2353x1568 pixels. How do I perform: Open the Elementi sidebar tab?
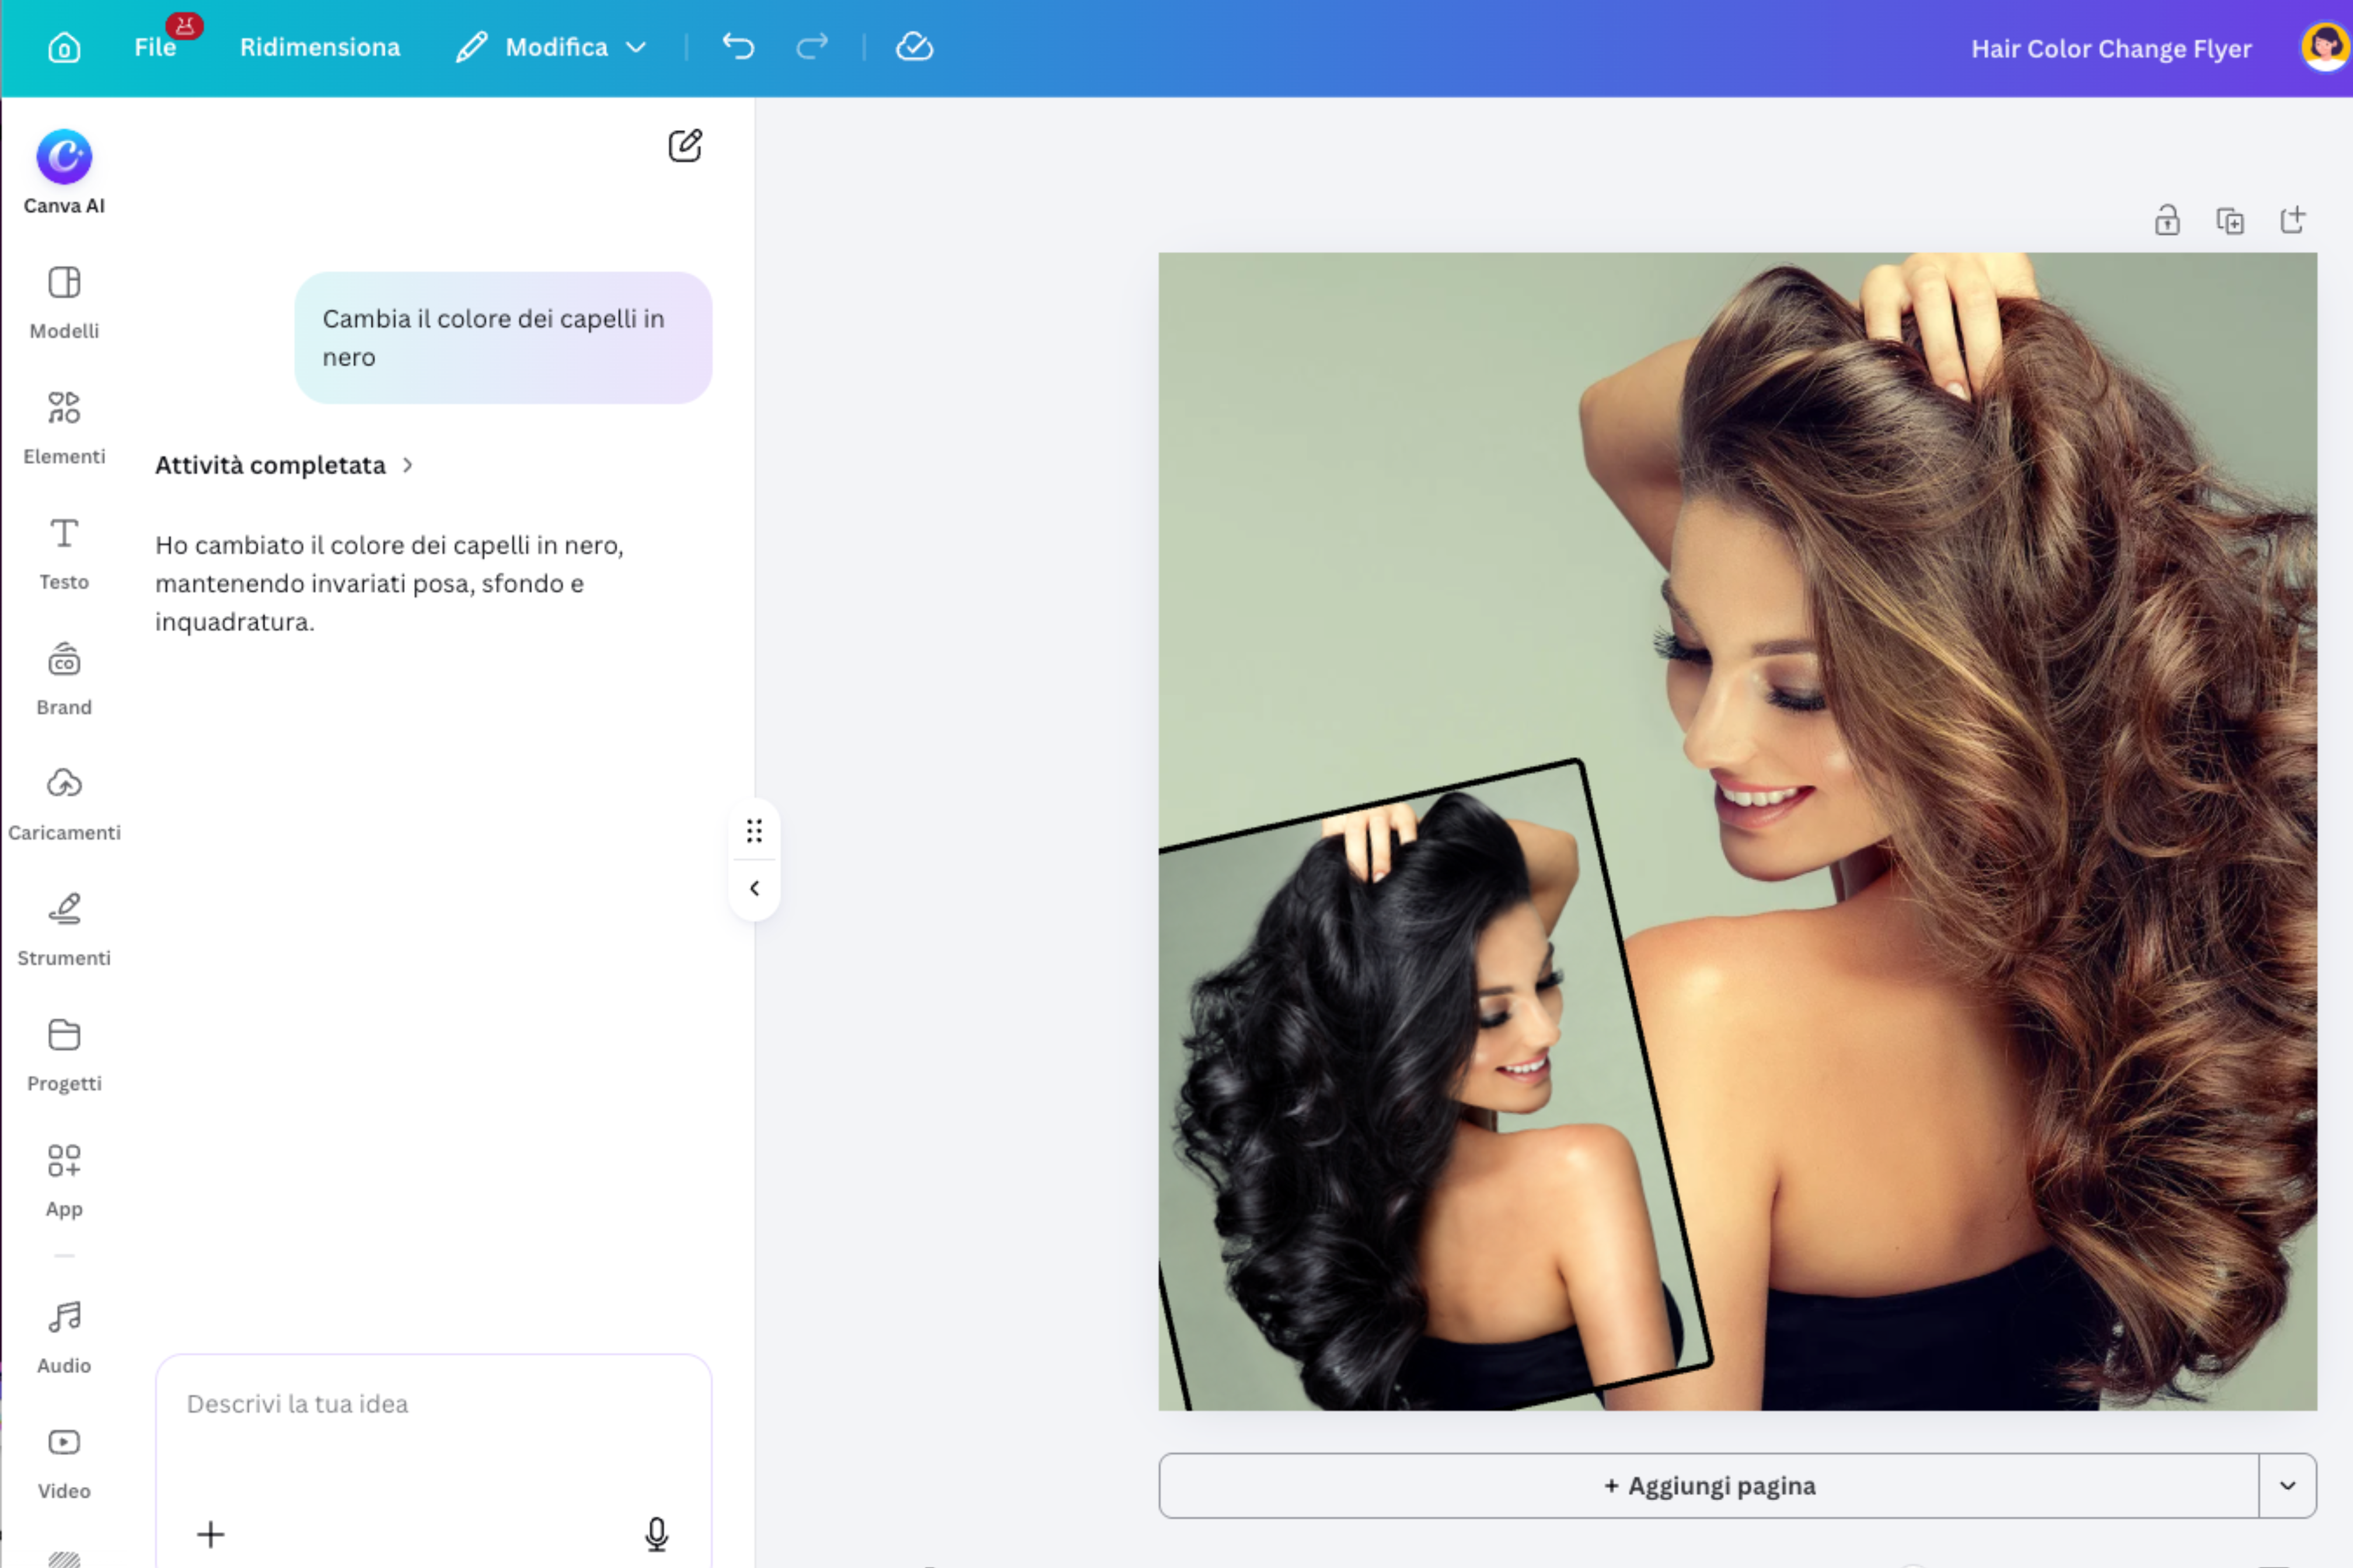click(x=64, y=428)
